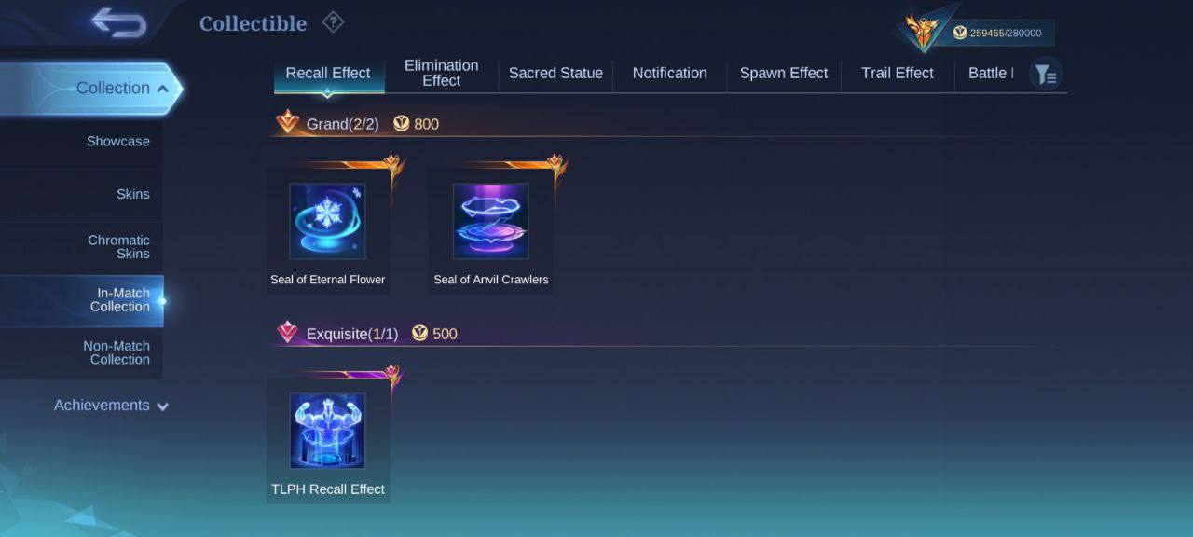This screenshot has width=1193, height=537.
Task: Expand the Achievements section
Action: click(111, 406)
